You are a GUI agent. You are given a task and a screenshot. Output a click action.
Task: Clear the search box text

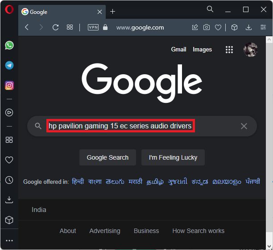pyautogui.click(x=244, y=126)
